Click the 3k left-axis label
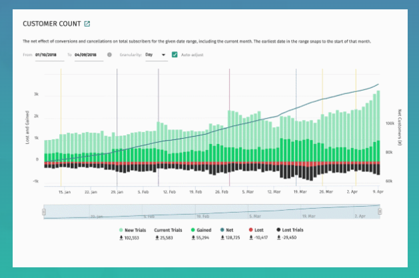419x278 pixels. point(37,94)
